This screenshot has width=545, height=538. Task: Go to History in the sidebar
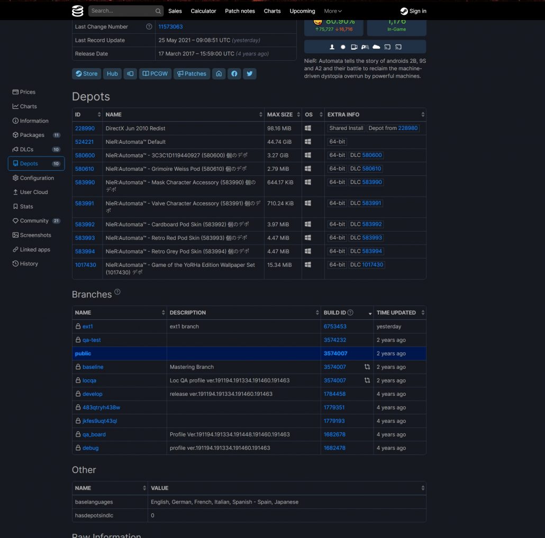pos(29,264)
